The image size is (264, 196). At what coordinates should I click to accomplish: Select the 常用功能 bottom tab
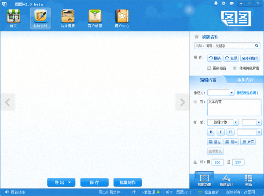click(x=205, y=180)
